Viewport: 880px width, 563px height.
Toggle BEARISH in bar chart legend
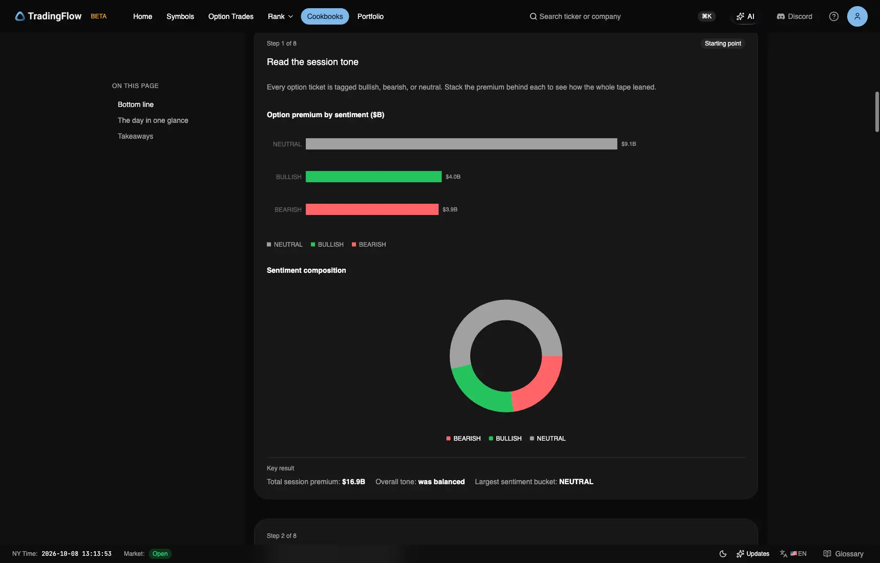tap(369, 245)
